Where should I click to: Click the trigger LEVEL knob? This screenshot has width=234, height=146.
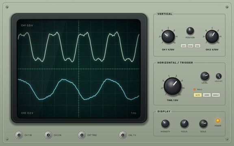pyautogui.click(x=205, y=76)
